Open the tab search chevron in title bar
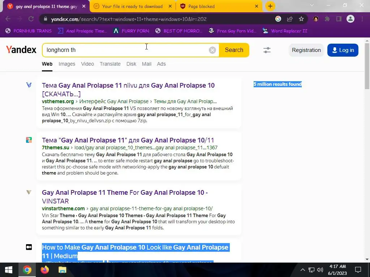The width and height of the screenshot is (370, 277). point(312,5)
